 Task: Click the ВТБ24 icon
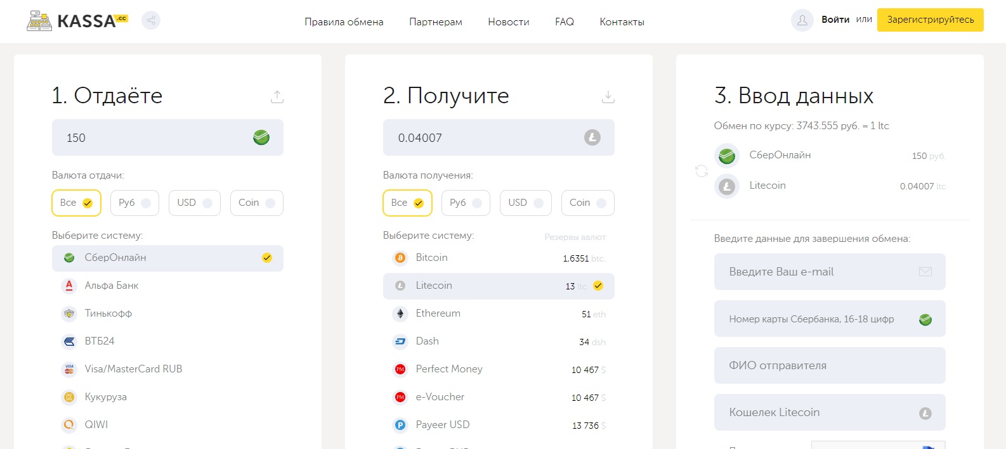tap(69, 341)
